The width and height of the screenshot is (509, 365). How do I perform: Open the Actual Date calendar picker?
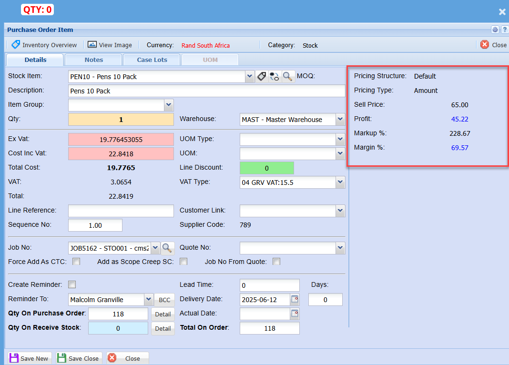click(295, 314)
